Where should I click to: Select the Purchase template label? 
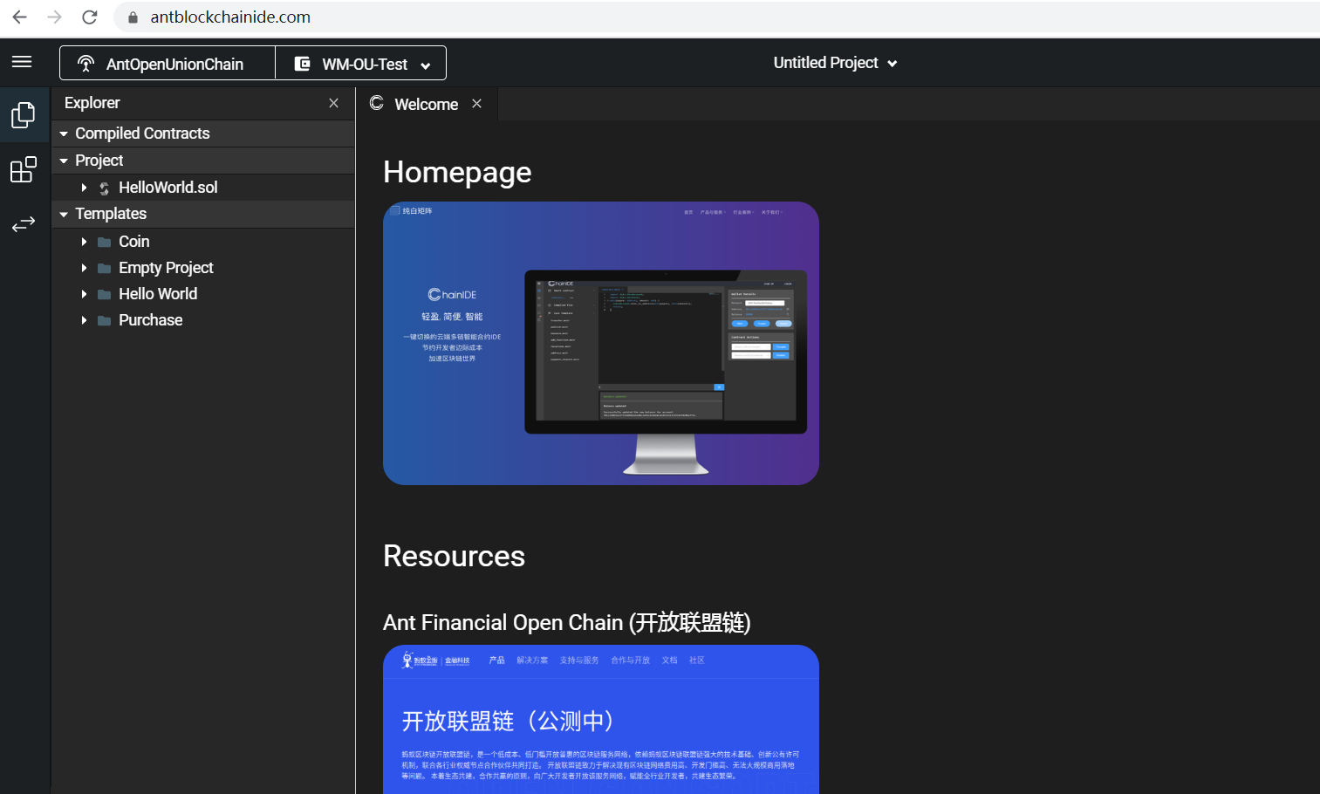tap(151, 320)
